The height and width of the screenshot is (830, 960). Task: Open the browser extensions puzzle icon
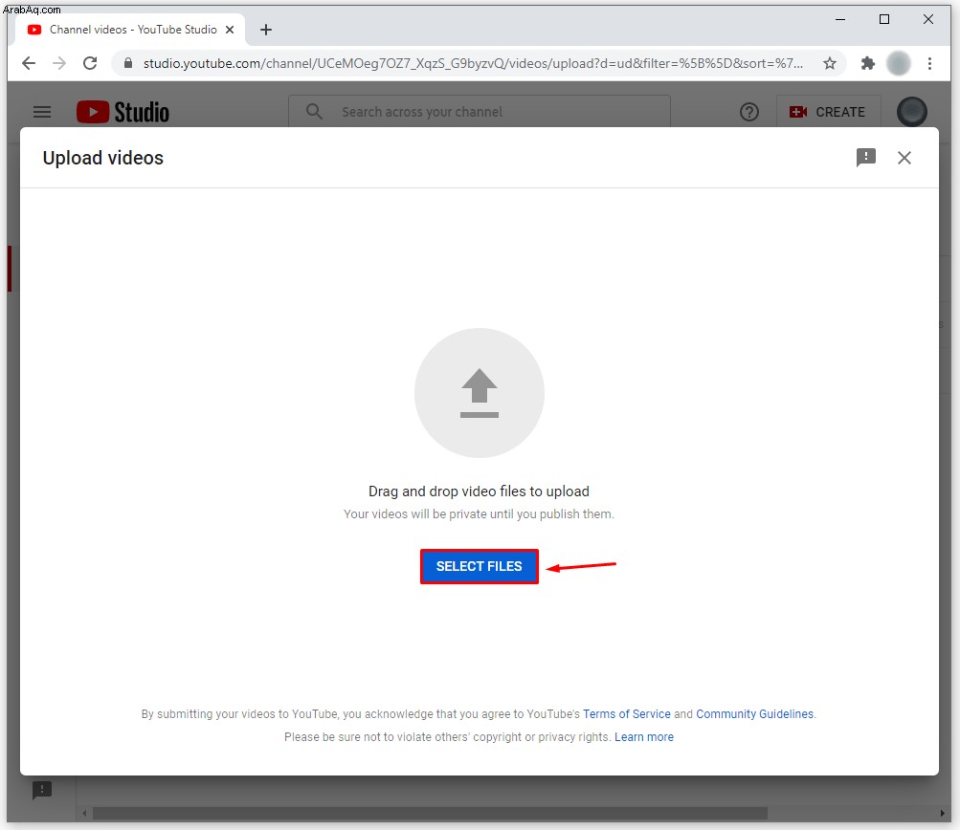click(867, 63)
